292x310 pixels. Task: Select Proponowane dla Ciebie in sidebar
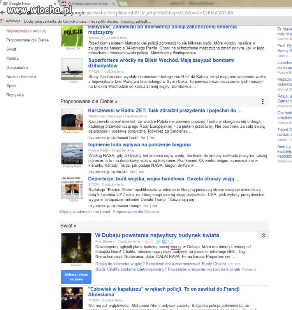click(27, 40)
